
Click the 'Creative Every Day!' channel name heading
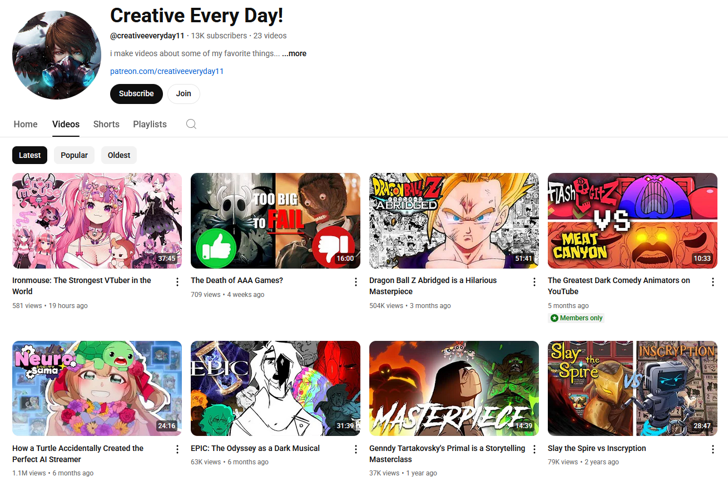[x=197, y=15]
